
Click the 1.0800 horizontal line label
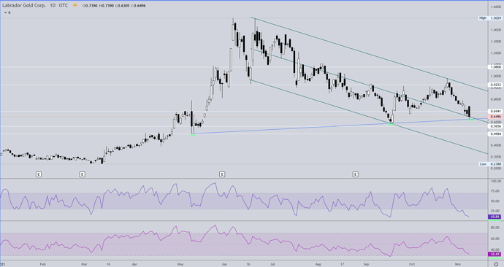pos(496,67)
